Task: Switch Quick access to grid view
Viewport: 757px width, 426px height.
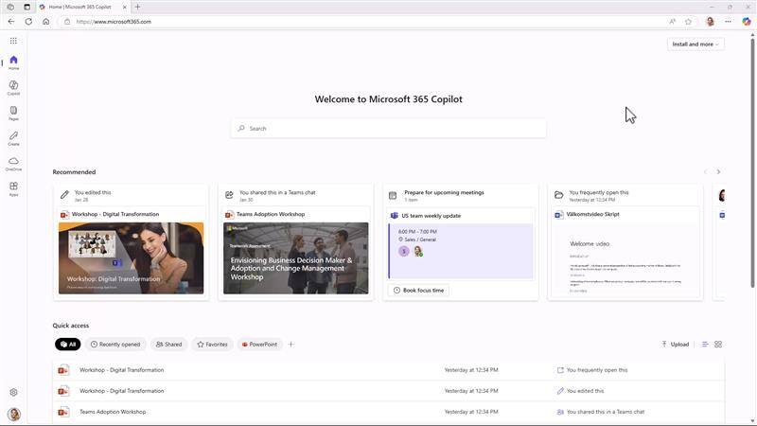Action: tap(718, 344)
